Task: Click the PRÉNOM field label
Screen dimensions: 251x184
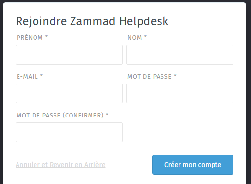Action: (30, 38)
